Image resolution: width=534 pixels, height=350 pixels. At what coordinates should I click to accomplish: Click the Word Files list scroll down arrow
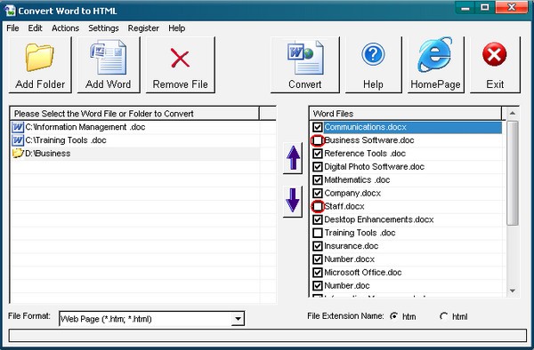pos(513,290)
